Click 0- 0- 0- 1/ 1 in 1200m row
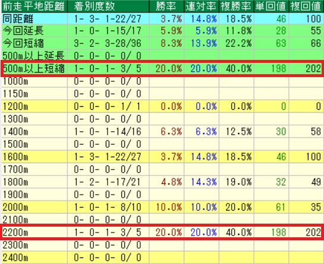The image size is (324, 264). [108, 106]
